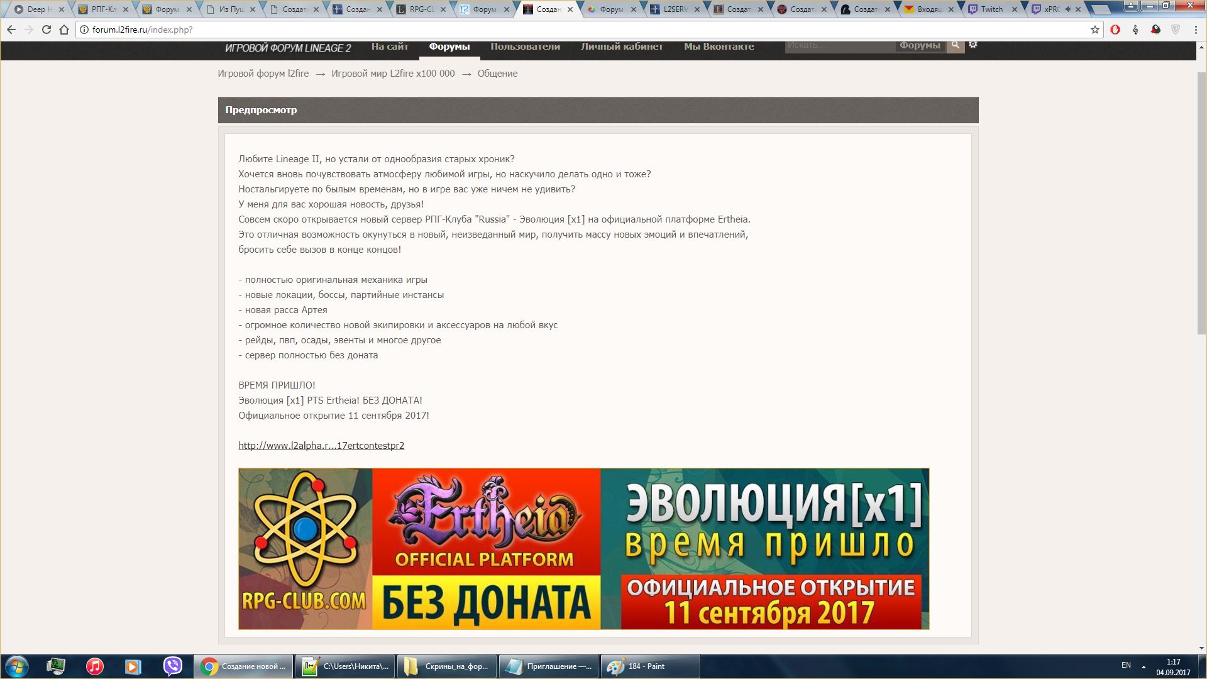Switch to the Приглашение taskbar window
1207x679 pixels.
[549, 666]
